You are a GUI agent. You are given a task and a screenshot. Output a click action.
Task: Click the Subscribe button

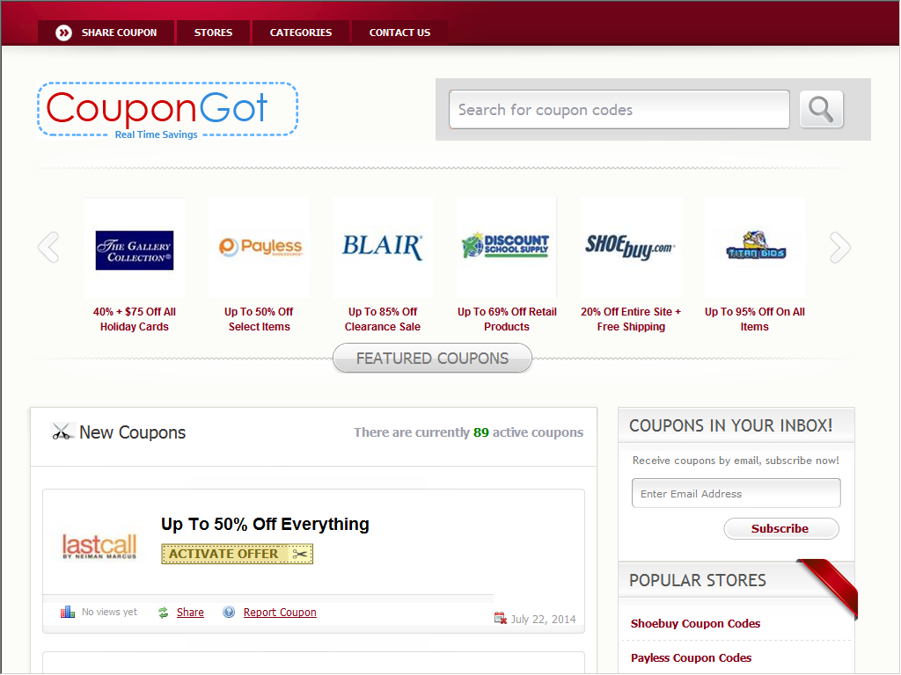point(781,528)
